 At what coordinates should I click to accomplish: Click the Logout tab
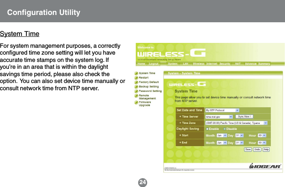click(154, 64)
